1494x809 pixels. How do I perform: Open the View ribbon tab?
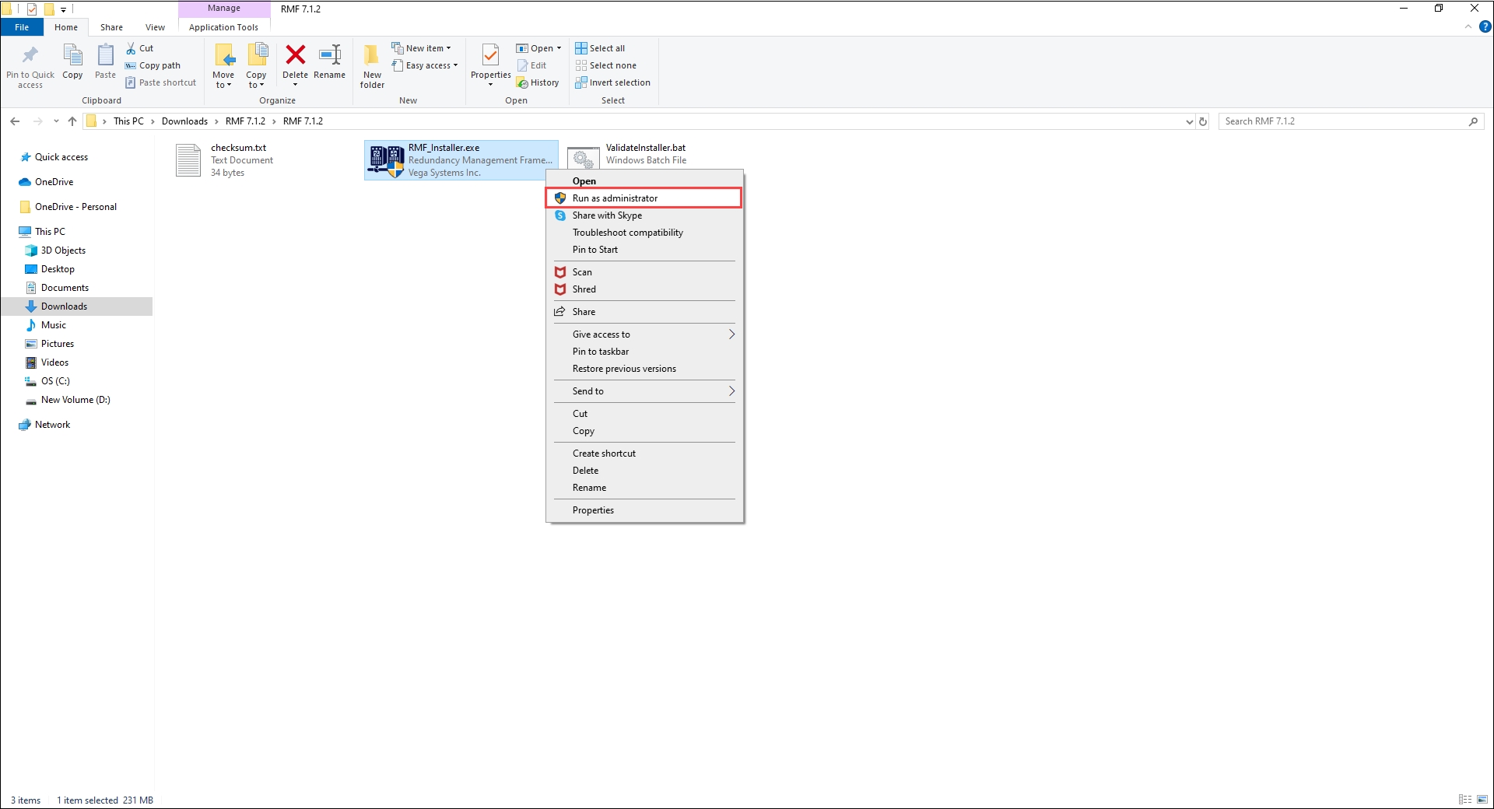[155, 27]
